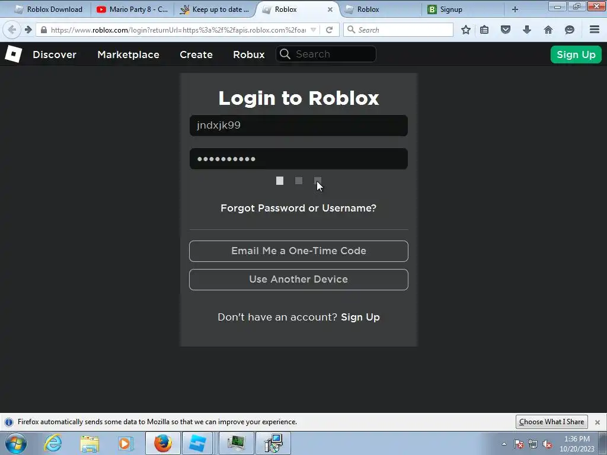Click the padlock site security icon

pyautogui.click(x=44, y=30)
